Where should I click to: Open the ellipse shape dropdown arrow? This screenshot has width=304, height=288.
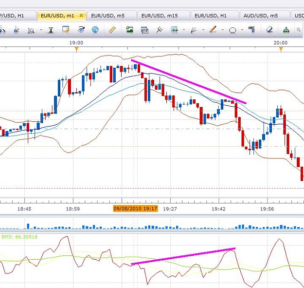tap(242, 30)
